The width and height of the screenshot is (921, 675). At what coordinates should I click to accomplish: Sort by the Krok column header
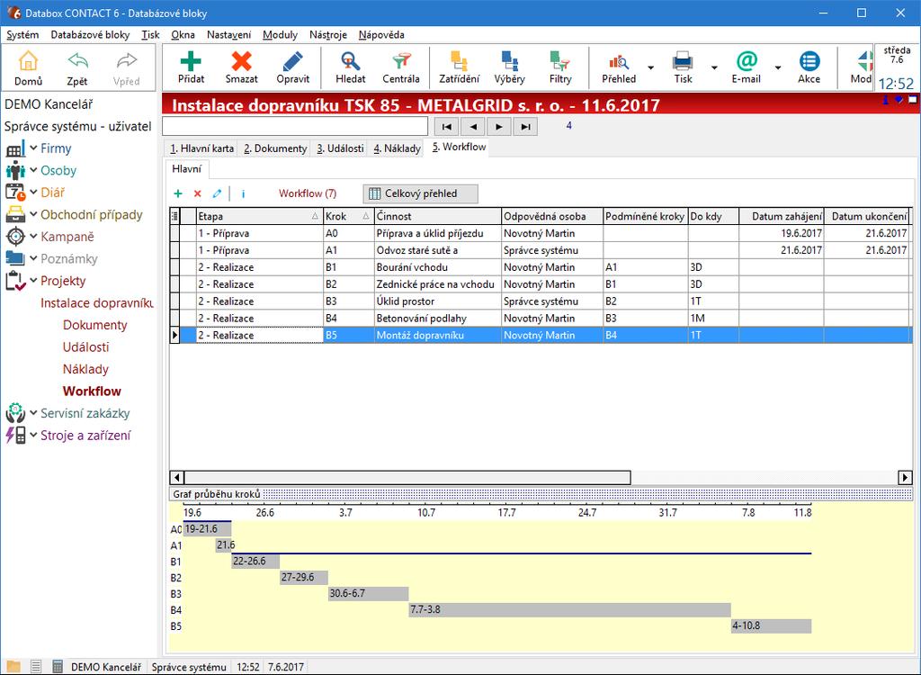pos(349,216)
